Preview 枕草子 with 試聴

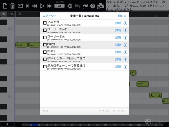point(118,52)
